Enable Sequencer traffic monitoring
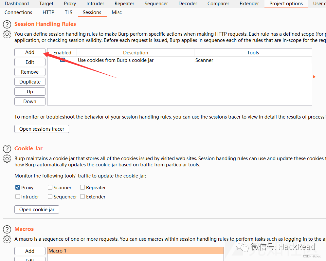 (50, 196)
